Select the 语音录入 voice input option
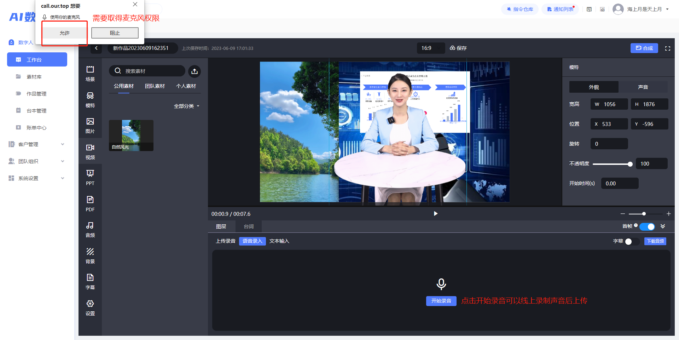Screen dimensions: 679x340 point(252,241)
